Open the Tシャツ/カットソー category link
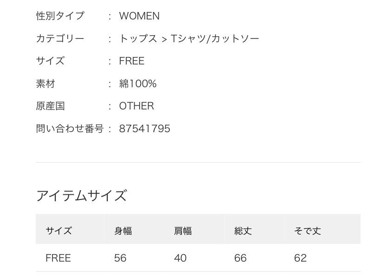 (x=215, y=39)
